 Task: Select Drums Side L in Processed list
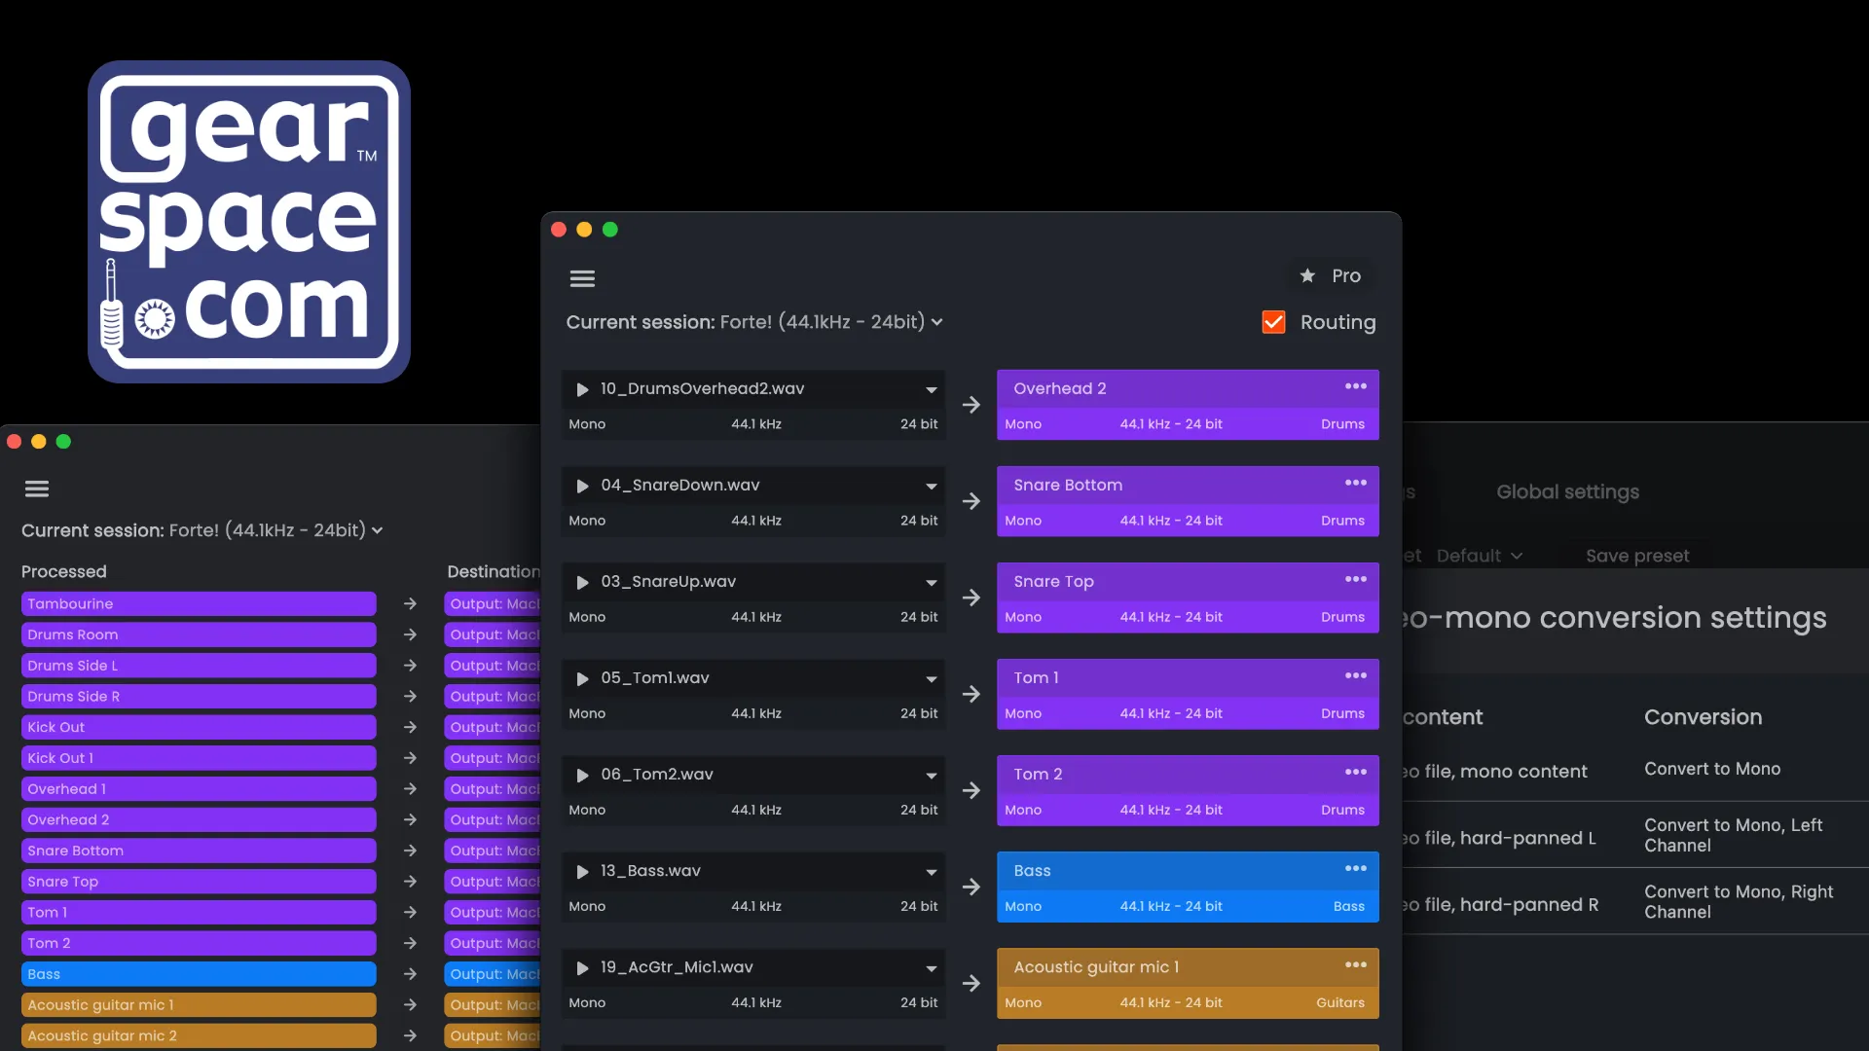pyautogui.click(x=199, y=666)
